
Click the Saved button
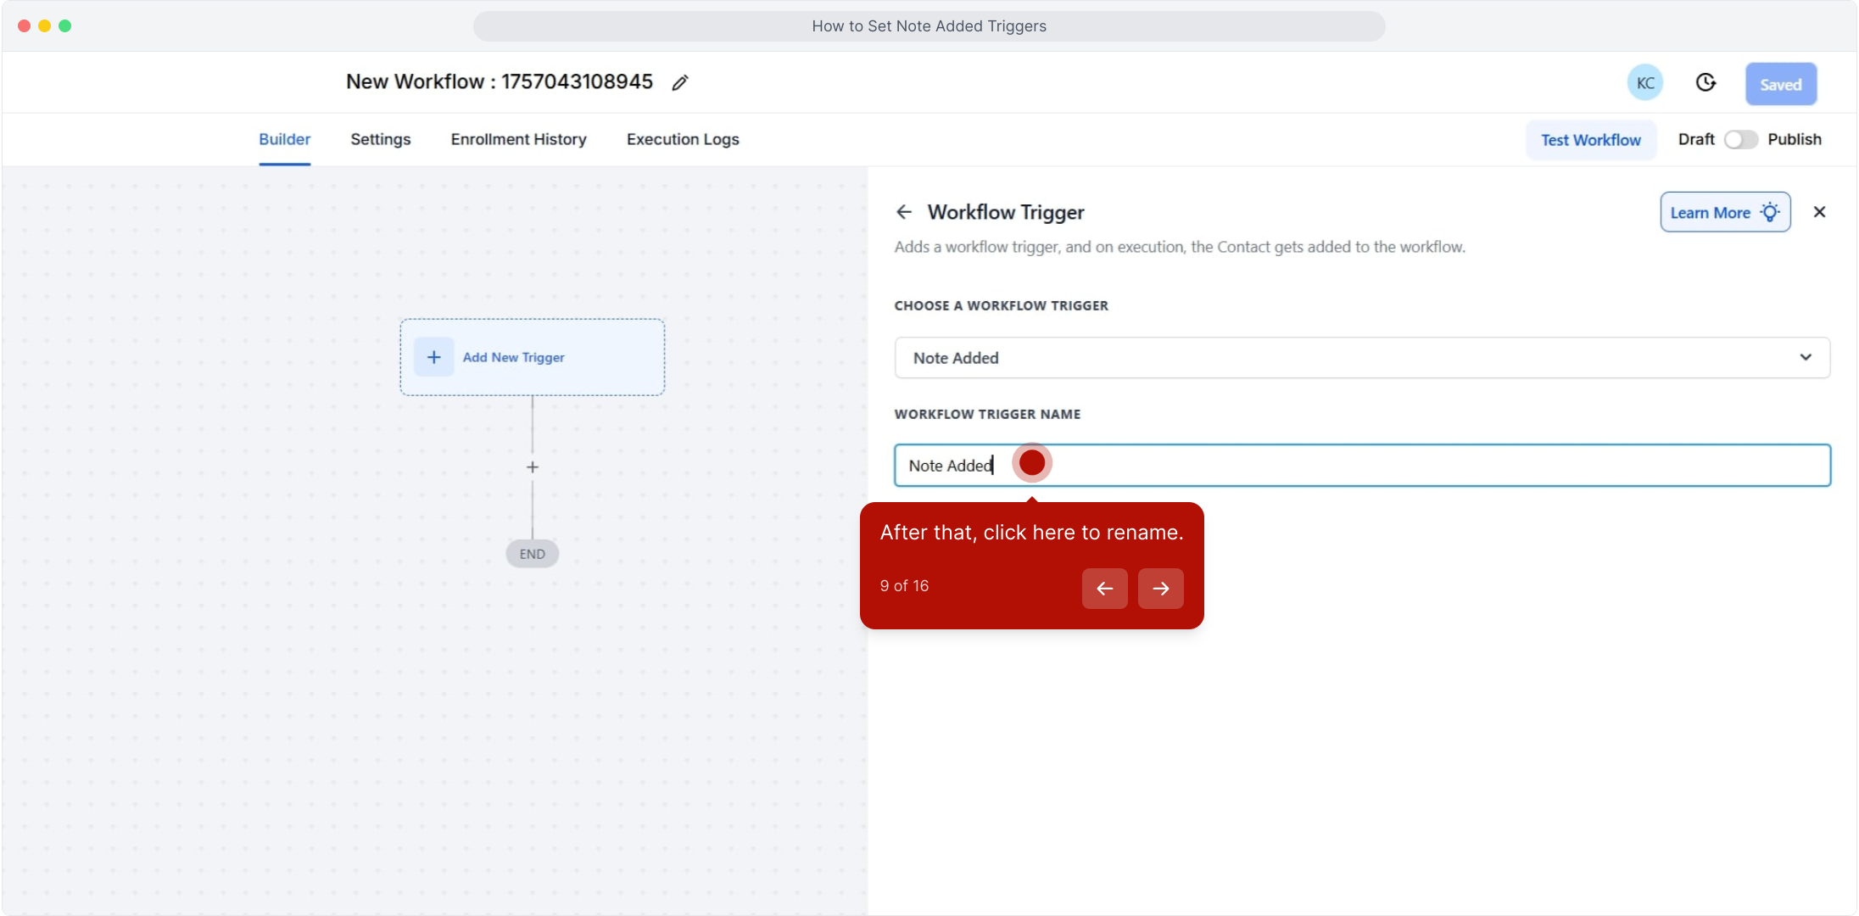tap(1780, 84)
